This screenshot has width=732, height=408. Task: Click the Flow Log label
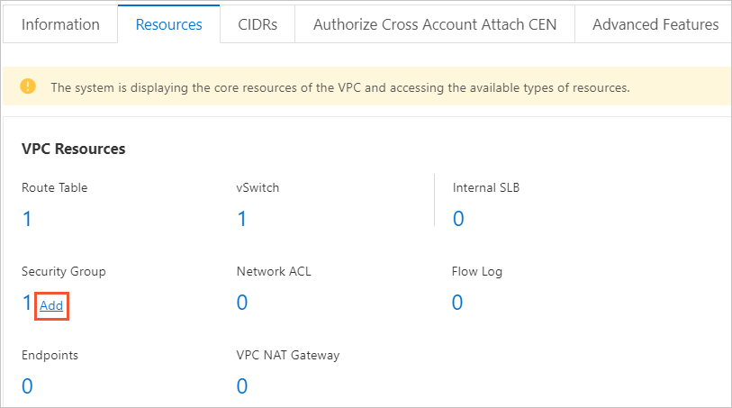tap(476, 272)
